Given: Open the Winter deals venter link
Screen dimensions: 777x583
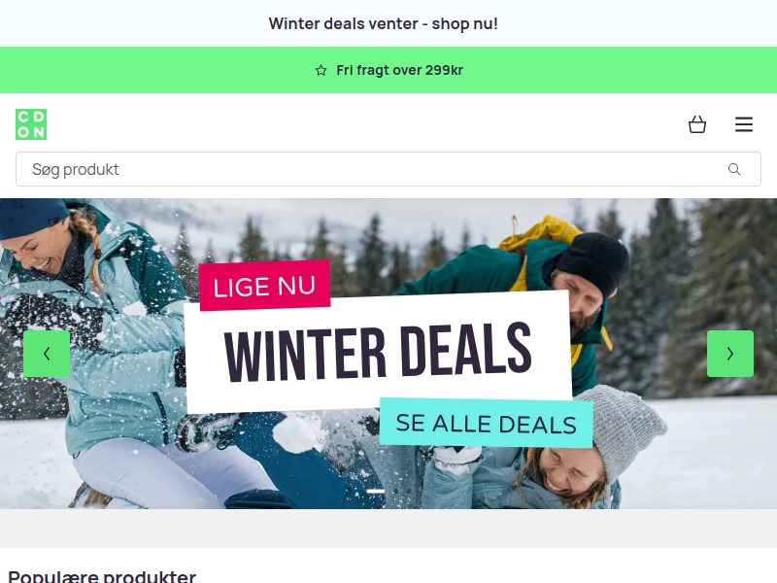Looking at the screenshot, I should point(383,23).
